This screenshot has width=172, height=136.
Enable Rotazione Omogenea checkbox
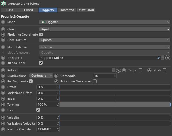pyautogui.click(x=95, y=81)
